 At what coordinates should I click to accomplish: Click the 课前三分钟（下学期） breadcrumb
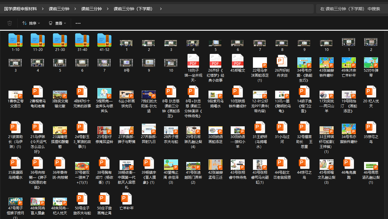tap(133, 9)
